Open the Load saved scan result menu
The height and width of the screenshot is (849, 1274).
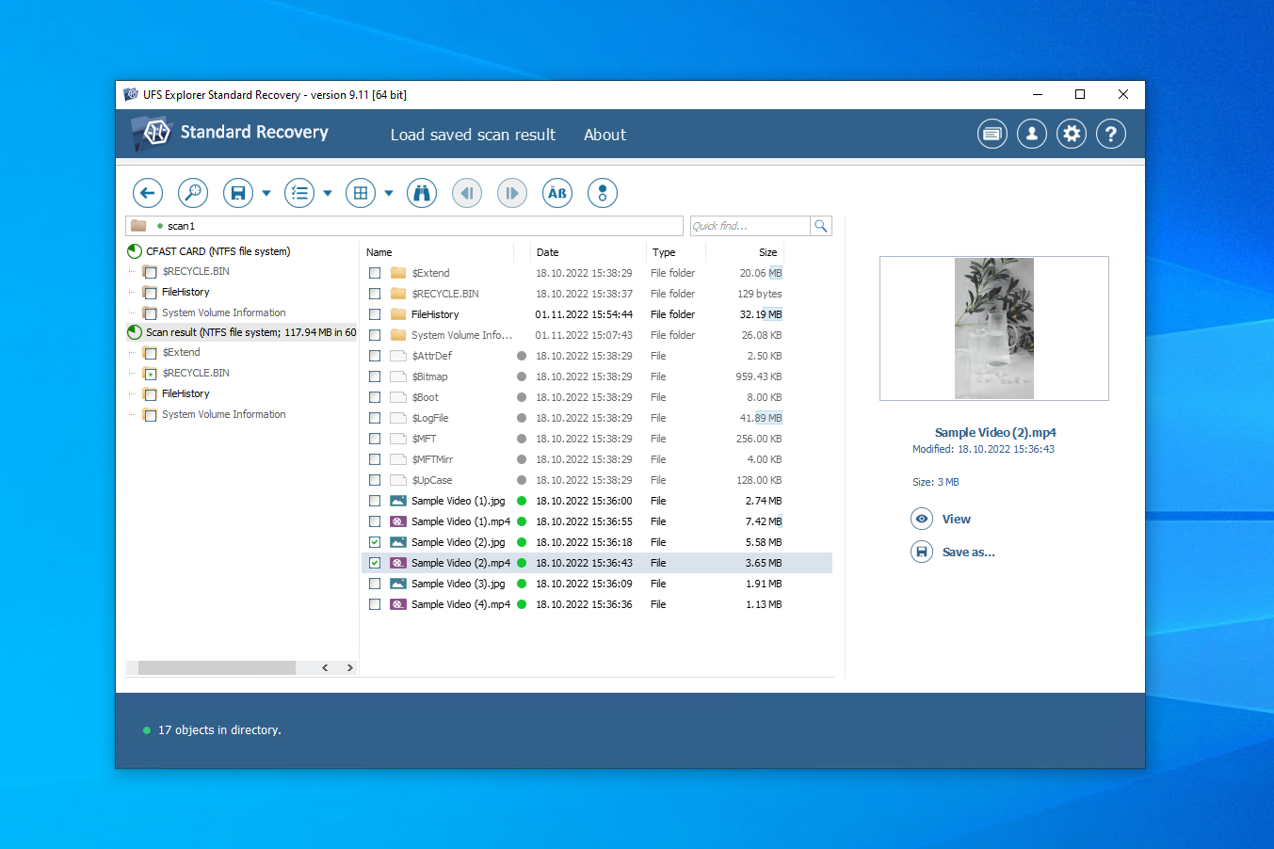click(473, 135)
